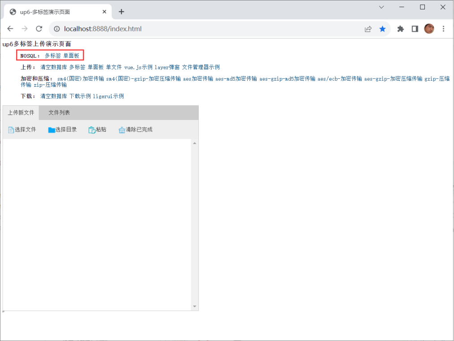Open the Chrome three-dot menu

[x=444, y=29]
